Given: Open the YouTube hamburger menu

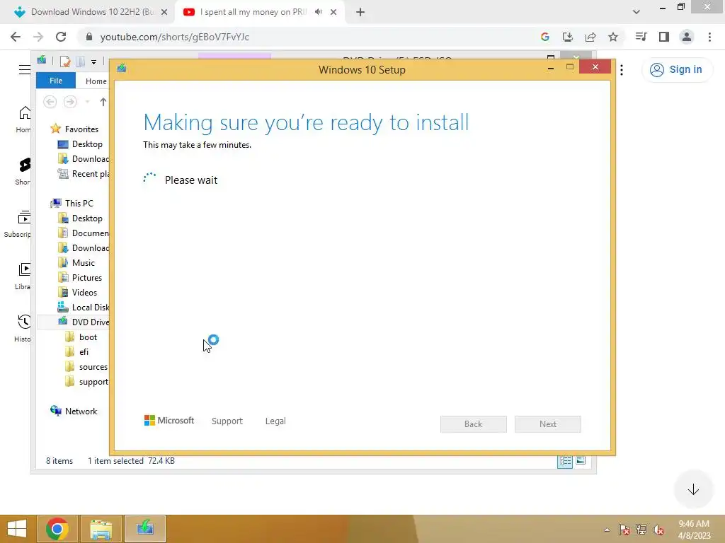Looking at the screenshot, I should coord(25,70).
